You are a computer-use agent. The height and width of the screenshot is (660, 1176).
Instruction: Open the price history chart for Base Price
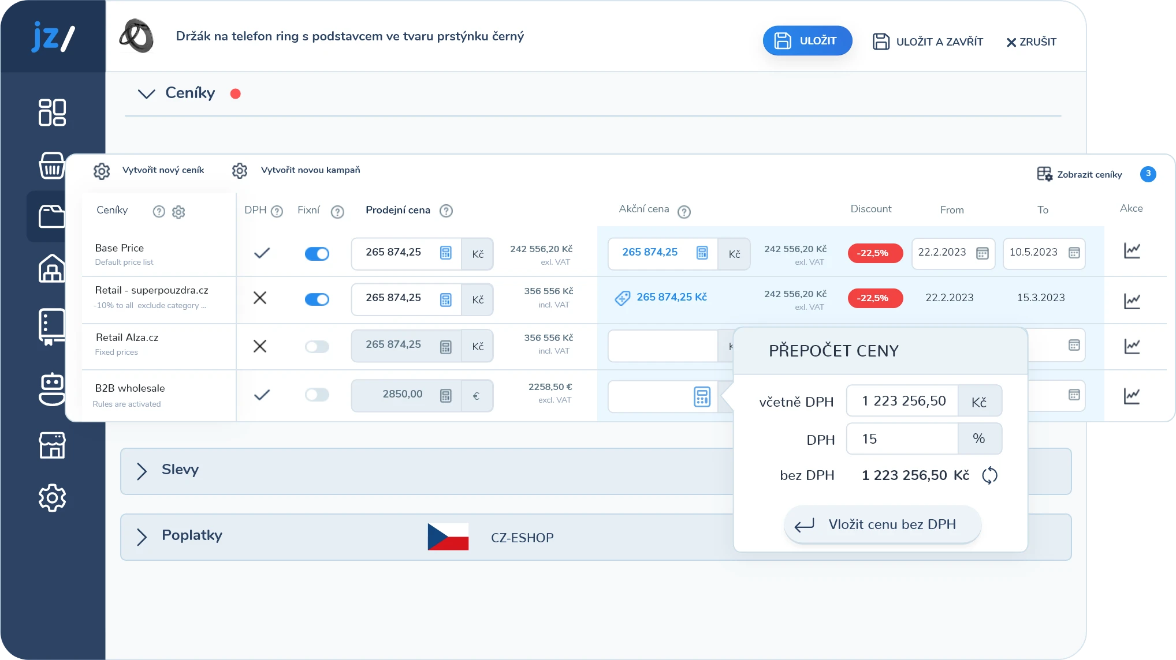coord(1131,252)
